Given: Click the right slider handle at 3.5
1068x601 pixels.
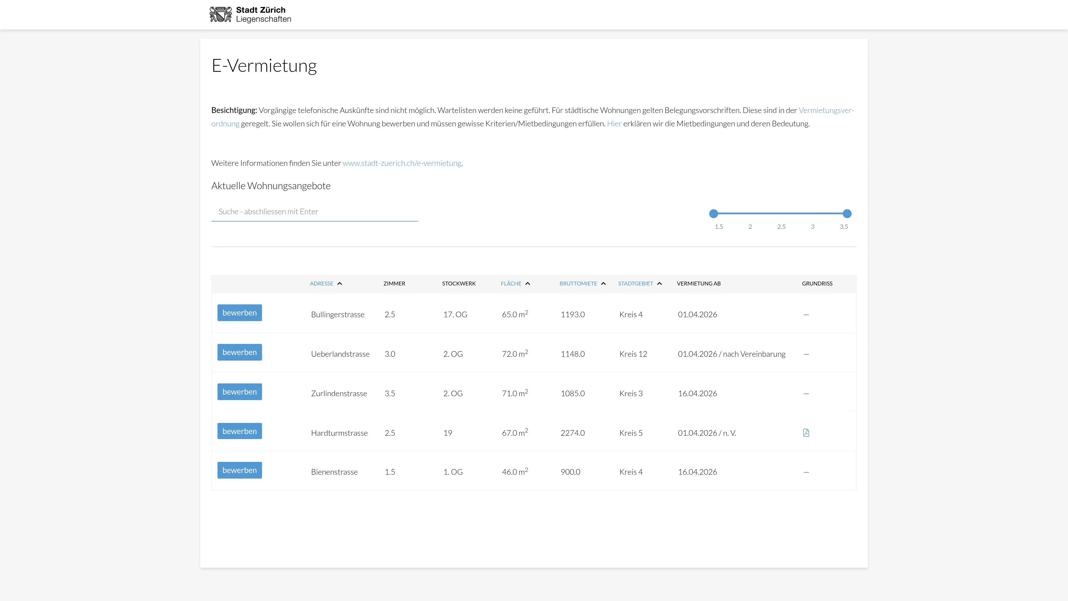Looking at the screenshot, I should click(x=847, y=214).
